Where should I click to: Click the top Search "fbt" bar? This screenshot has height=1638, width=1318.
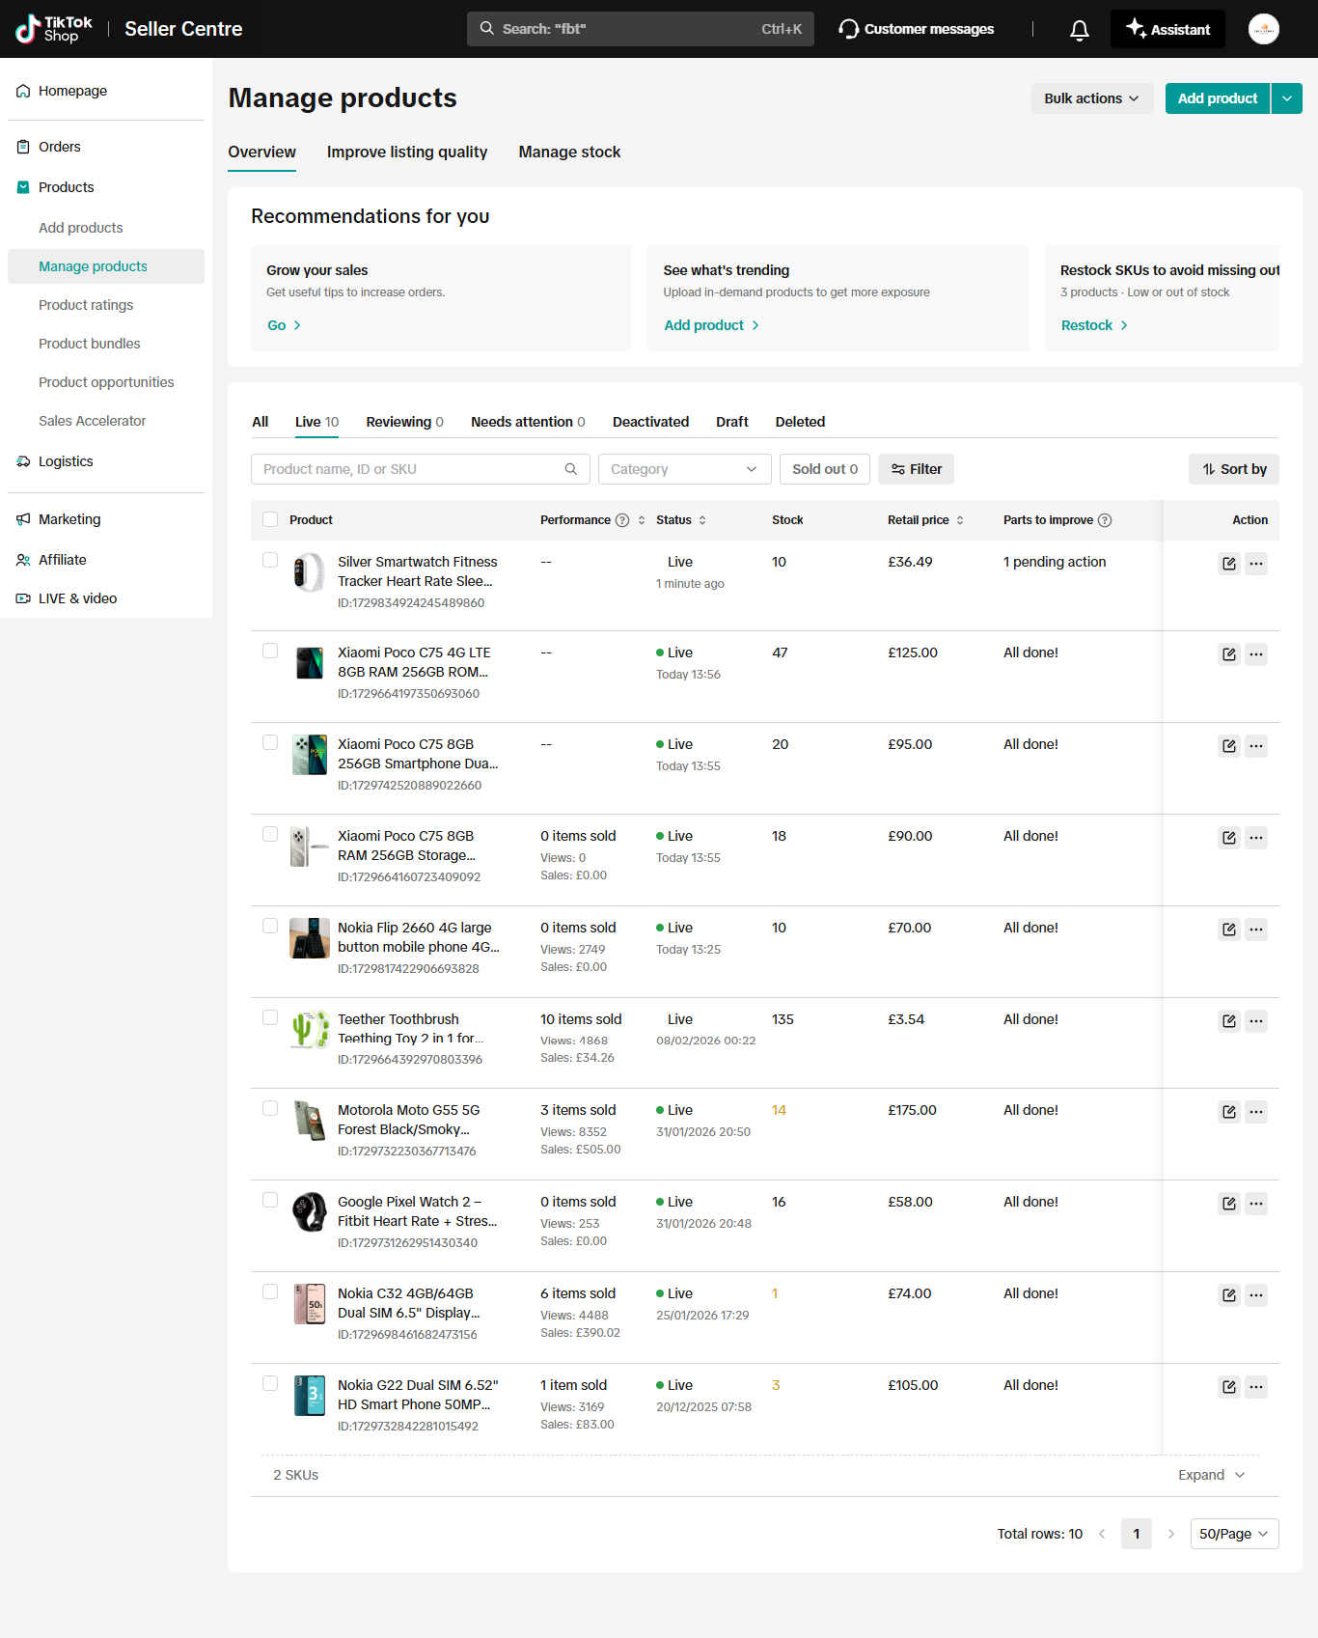pyautogui.click(x=641, y=29)
